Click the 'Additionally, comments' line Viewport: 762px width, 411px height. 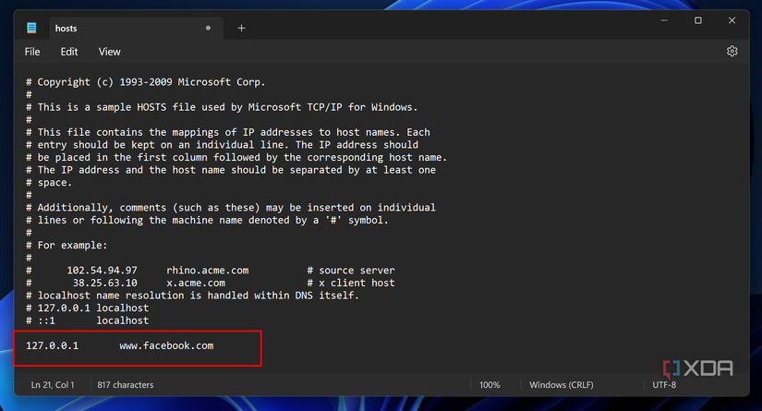231,208
